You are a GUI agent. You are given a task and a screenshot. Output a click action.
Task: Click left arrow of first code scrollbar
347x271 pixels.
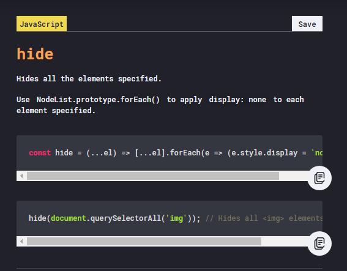point(21,176)
